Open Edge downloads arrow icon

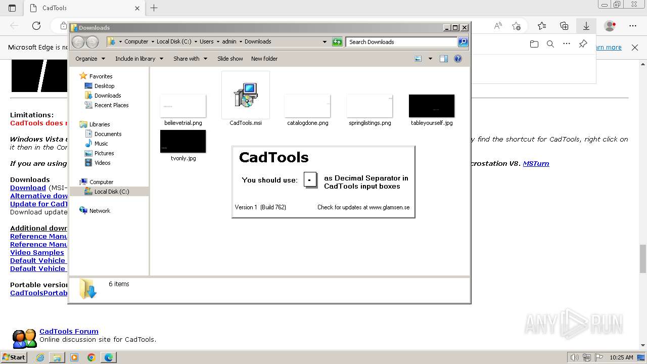coord(586,26)
